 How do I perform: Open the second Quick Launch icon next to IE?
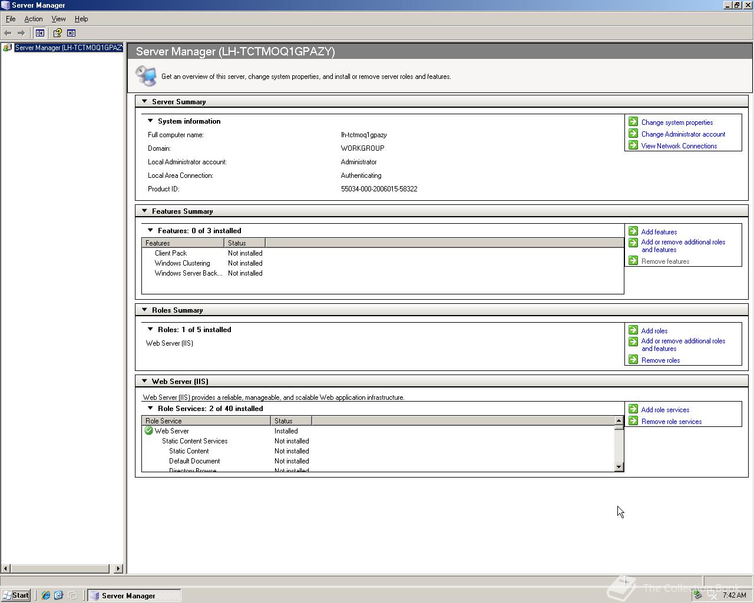58,595
